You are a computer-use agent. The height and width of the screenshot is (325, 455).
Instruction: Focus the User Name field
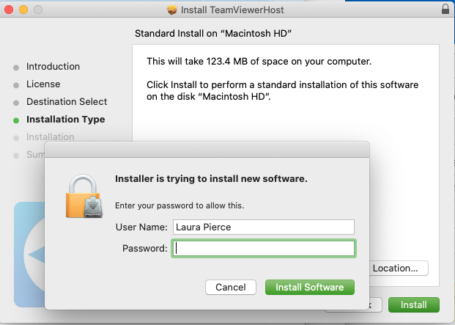264,227
